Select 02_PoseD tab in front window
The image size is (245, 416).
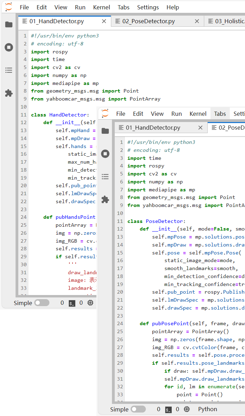click(227, 128)
